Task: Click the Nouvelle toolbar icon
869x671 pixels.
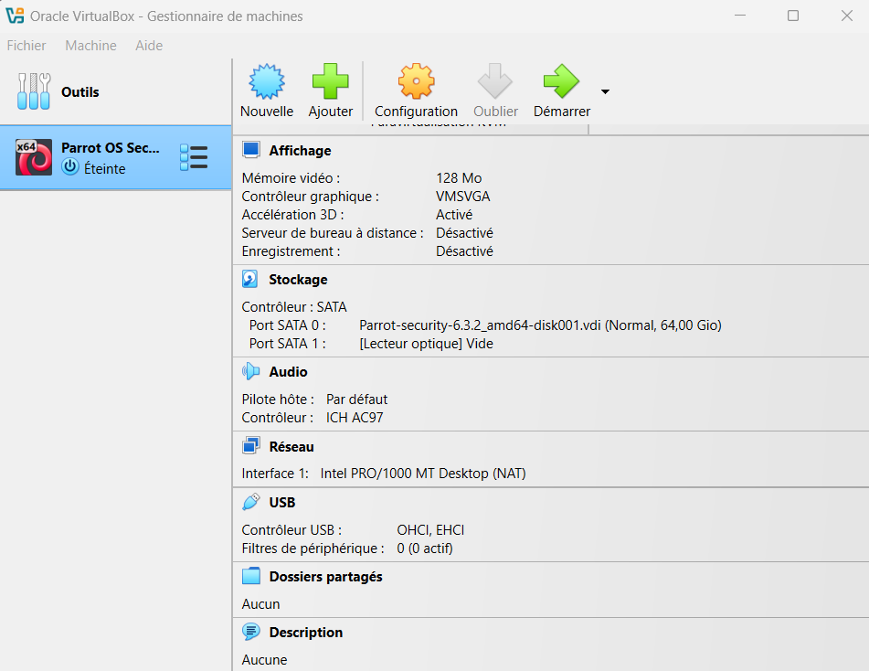Action: click(267, 81)
